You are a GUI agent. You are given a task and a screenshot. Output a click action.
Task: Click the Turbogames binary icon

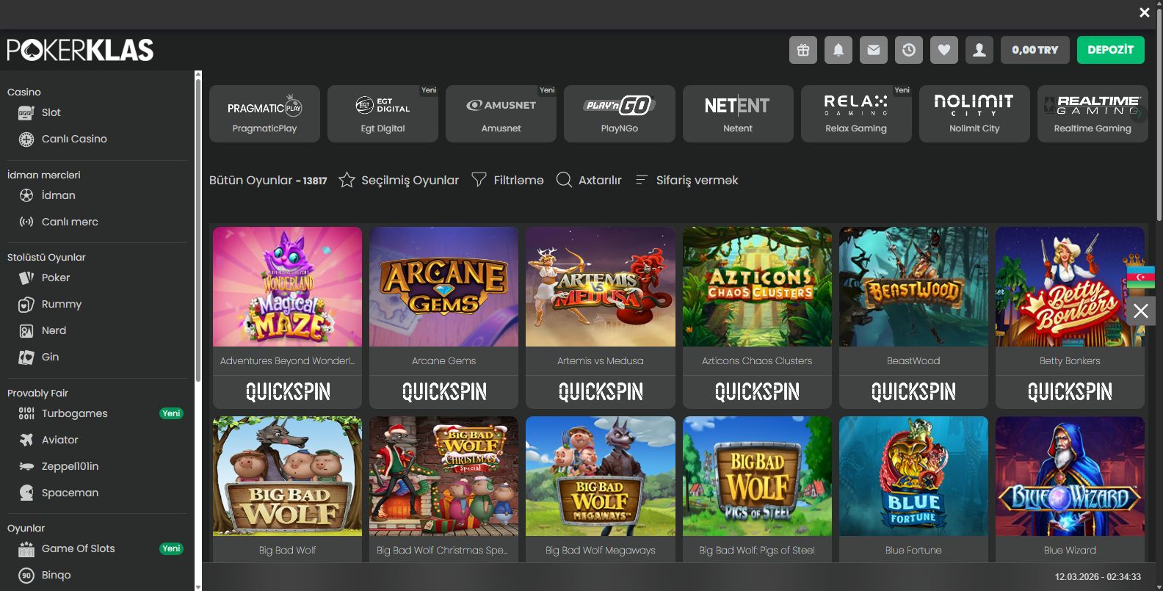click(x=26, y=413)
